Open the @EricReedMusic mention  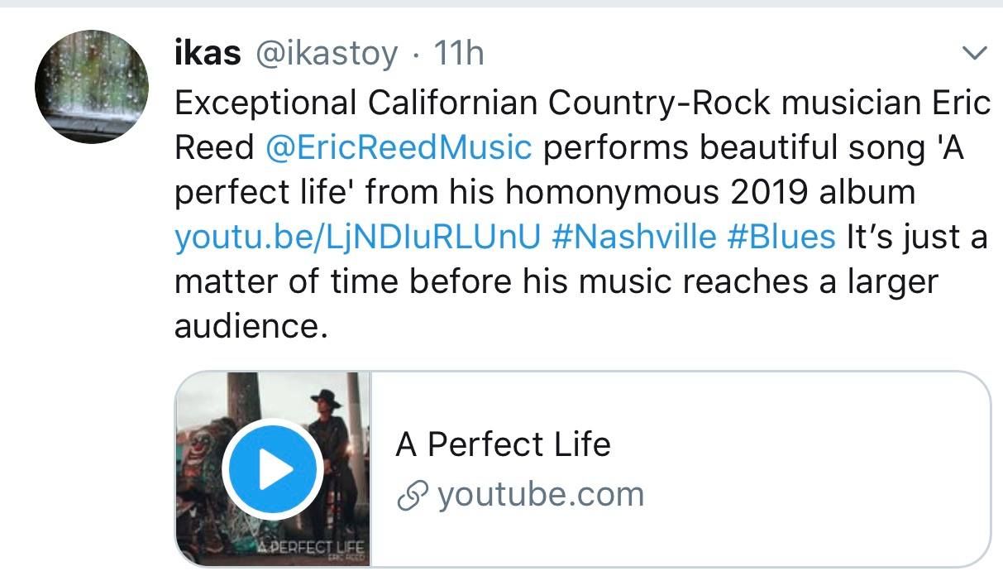click(x=399, y=148)
